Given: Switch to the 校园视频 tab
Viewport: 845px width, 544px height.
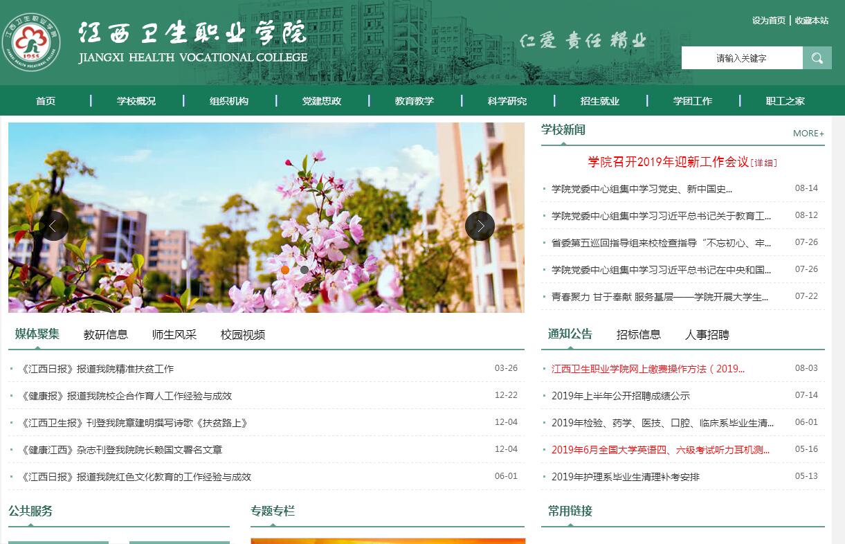Looking at the screenshot, I should pos(243,335).
